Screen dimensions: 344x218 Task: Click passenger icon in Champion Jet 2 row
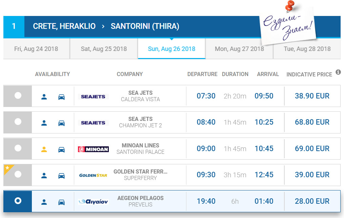pos(44,123)
